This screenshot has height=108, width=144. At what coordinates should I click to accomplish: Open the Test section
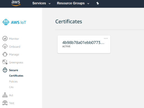pyautogui.click(x=12, y=103)
